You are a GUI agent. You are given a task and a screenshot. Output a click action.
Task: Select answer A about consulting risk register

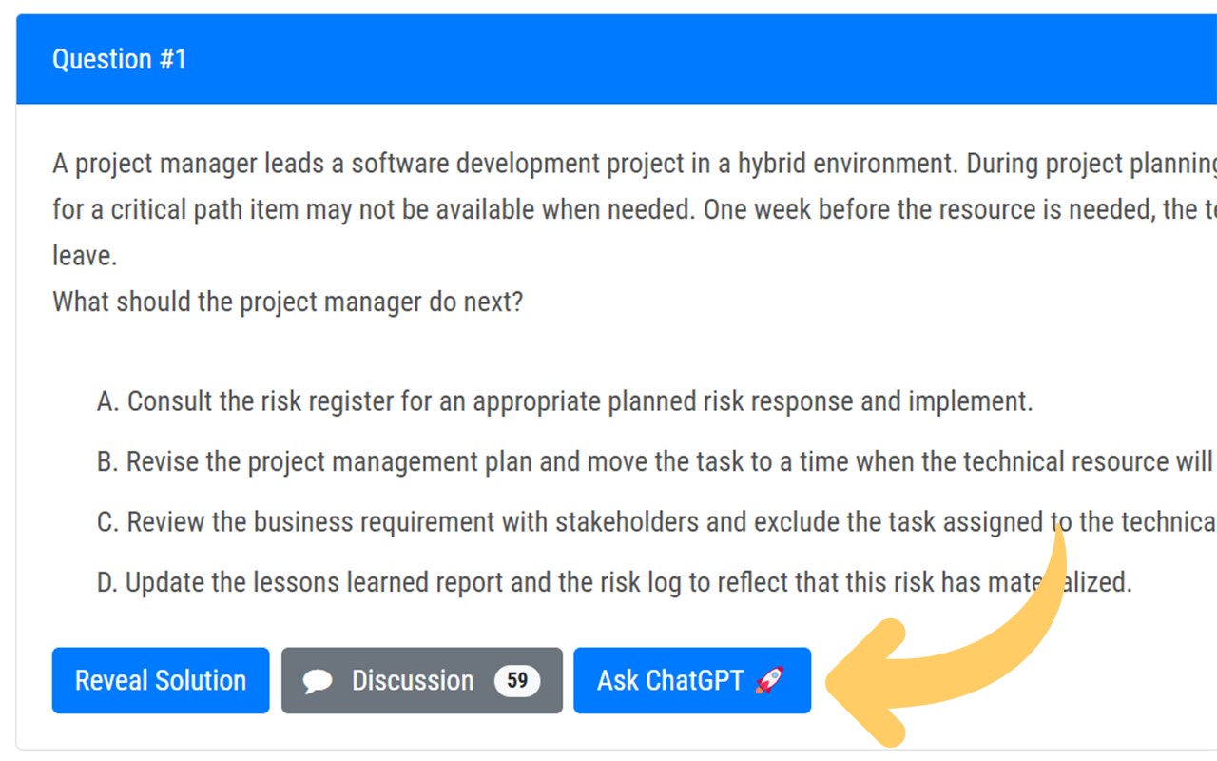[579, 401]
